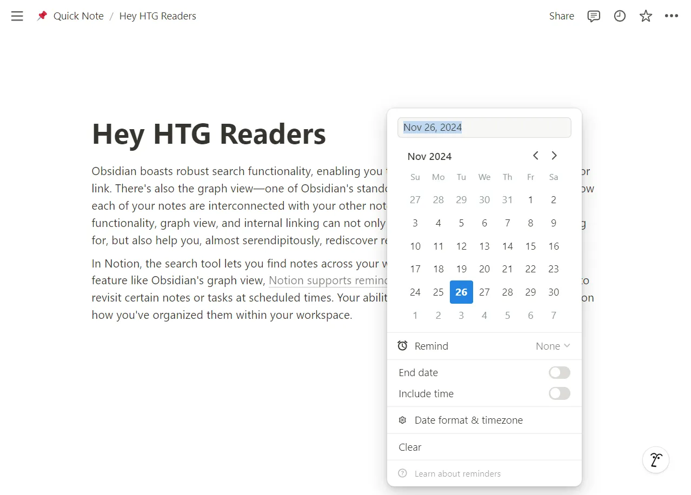Open Date format & timezone menu
Image resolution: width=691 pixels, height=495 pixels.
484,420
